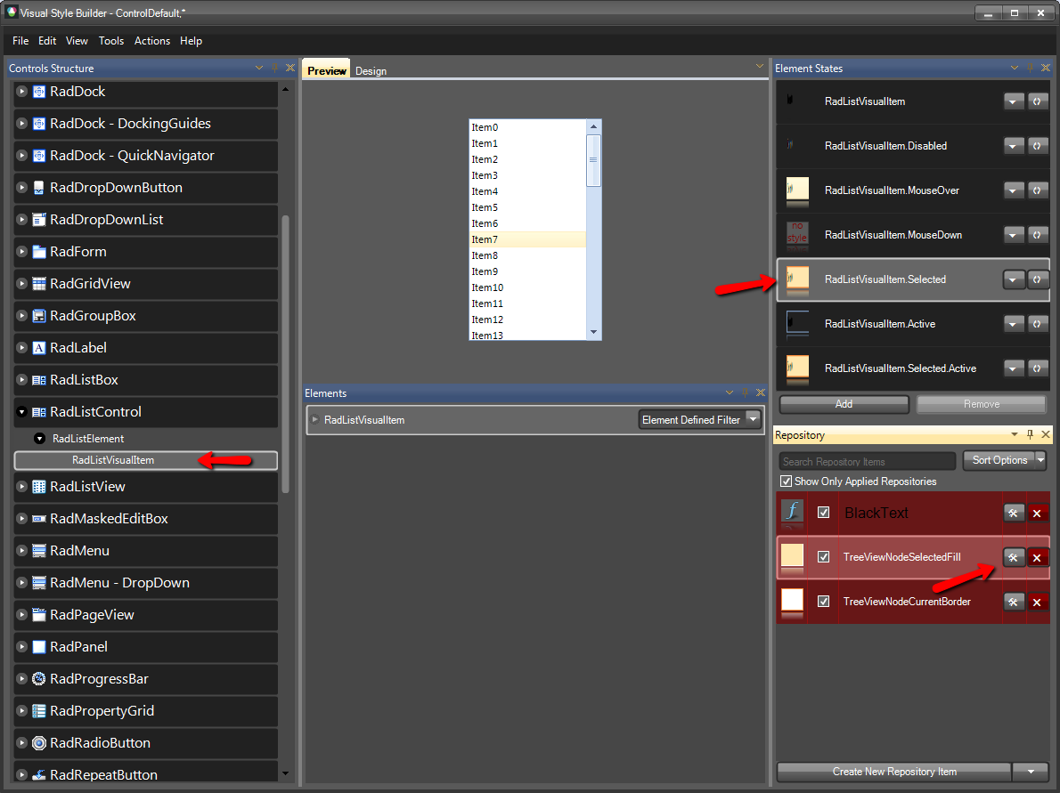Click the Sort Options button
Viewport: 1060px width, 793px height.
(x=999, y=461)
